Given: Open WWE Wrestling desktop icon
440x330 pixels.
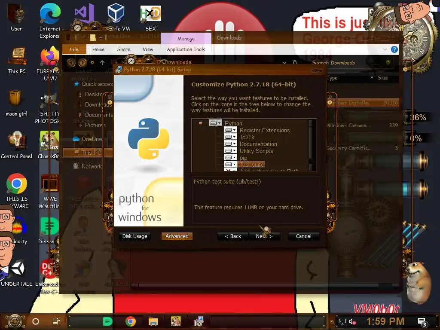Looking at the screenshot, I should (x=49, y=191).
